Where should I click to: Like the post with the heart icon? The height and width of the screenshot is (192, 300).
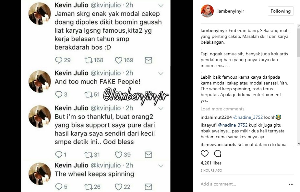point(205,153)
